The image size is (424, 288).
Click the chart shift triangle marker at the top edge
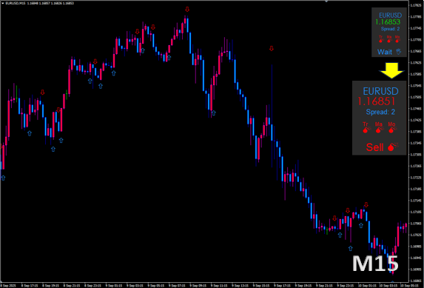pos(326,1)
